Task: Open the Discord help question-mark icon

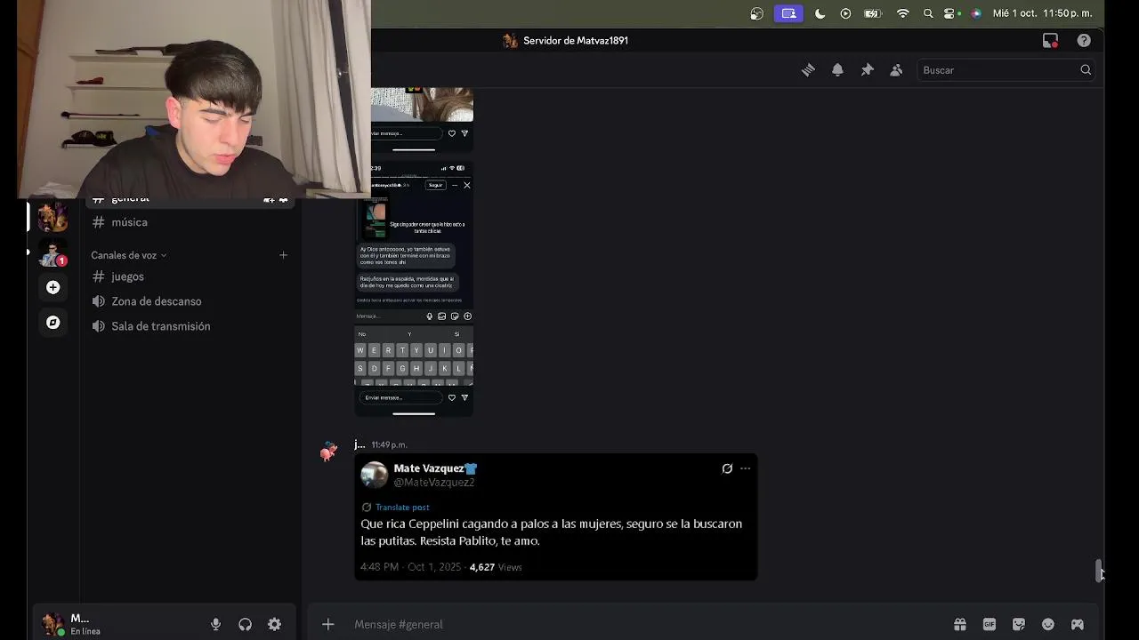Action: tap(1084, 40)
